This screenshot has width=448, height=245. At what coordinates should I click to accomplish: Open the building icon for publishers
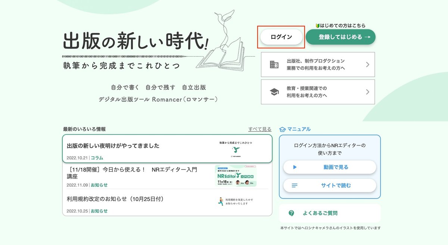tap(274, 65)
